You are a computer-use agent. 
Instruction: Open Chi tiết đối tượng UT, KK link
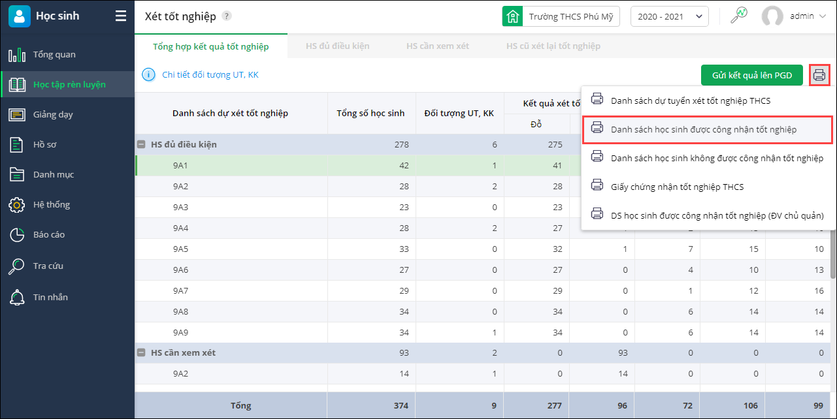(210, 75)
